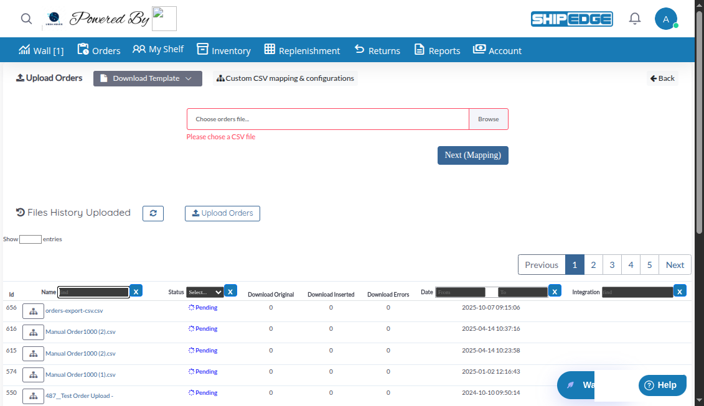Screen dimensions: 704x406
Task: Refresh the Files History Uploaded list
Action: coord(153,213)
